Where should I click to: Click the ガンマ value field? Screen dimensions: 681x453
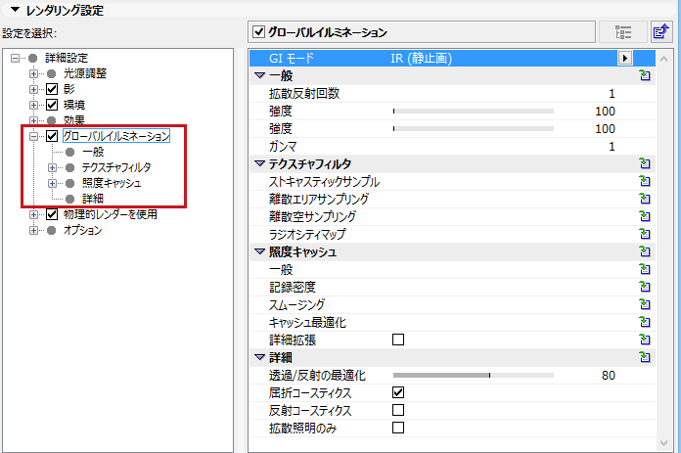pos(612,147)
